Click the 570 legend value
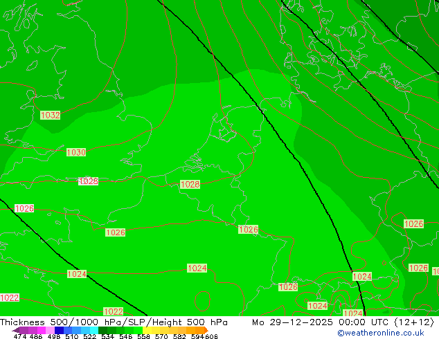Screen dimensions: 439x339 pyautogui.click(x=161, y=336)
